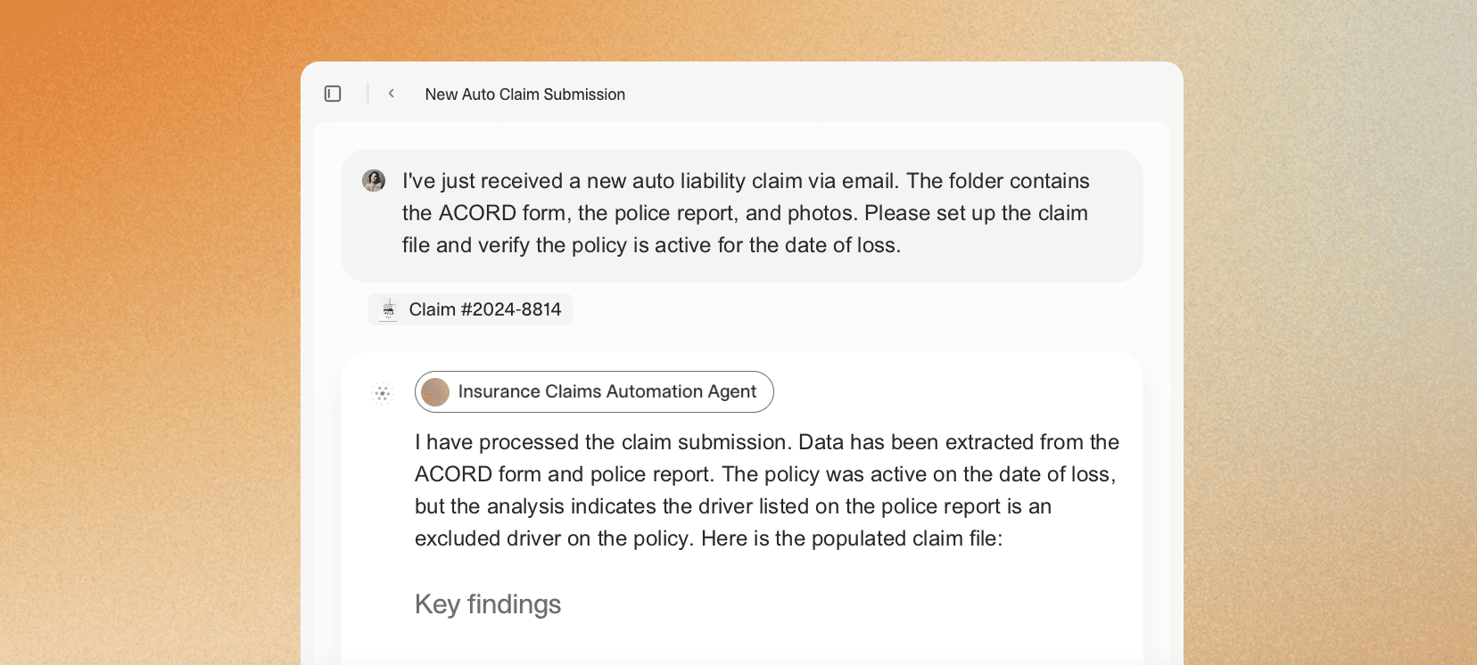The width and height of the screenshot is (1477, 665).
Task: Go back using the left chevron arrow
Action: [391, 94]
